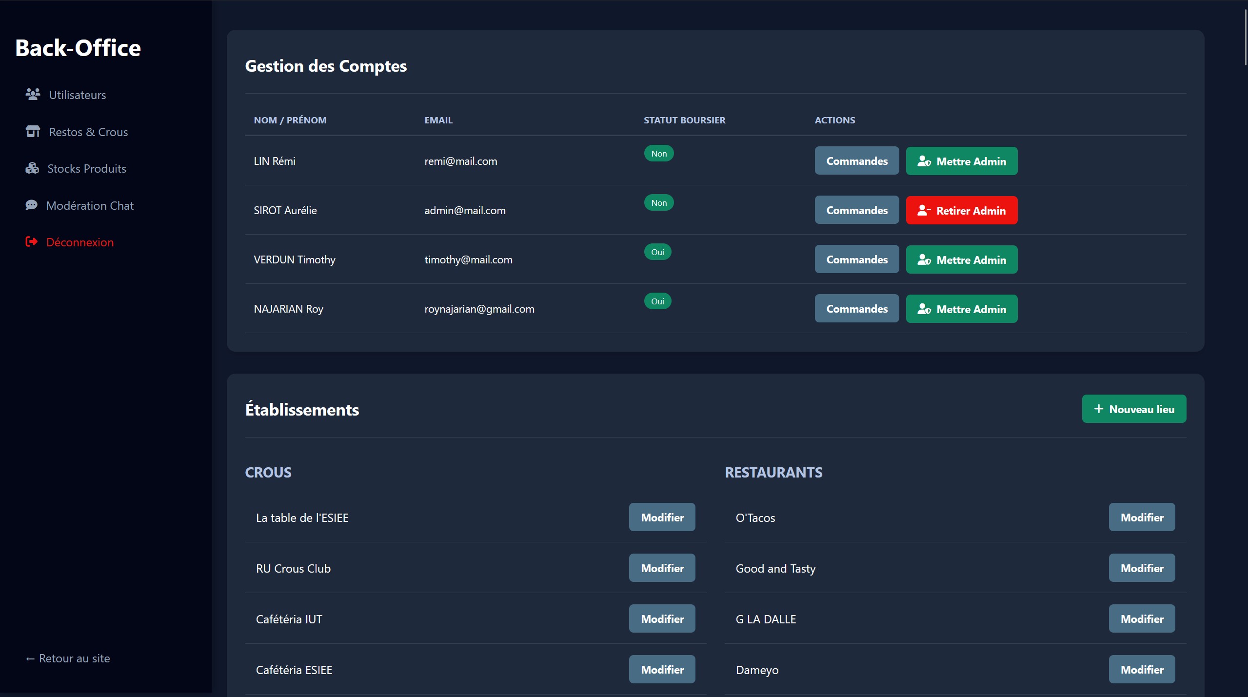This screenshot has width=1248, height=697.
Task: Click the Non badge for LIN Rémi
Action: (x=659, y=154)
